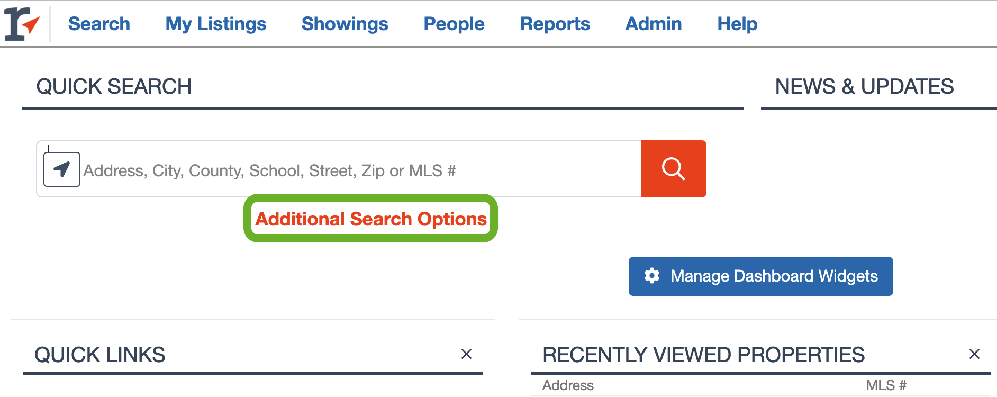Image resolution: width=997 pixels, height=397 pixels.
Task: Open the Search menu
Action: (x=99, y=24)
